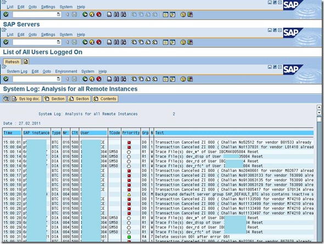Click red Cancel icon in System Log toolbar

99,79
